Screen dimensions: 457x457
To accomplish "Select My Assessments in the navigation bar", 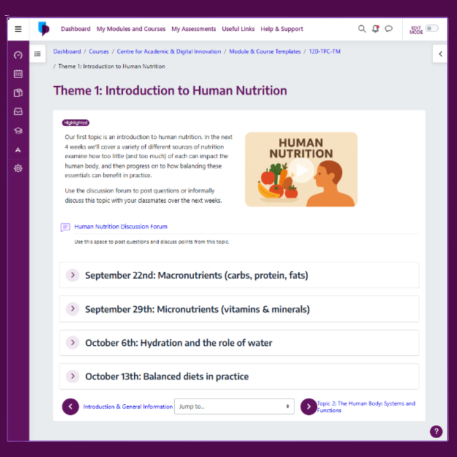I will 193,29.
